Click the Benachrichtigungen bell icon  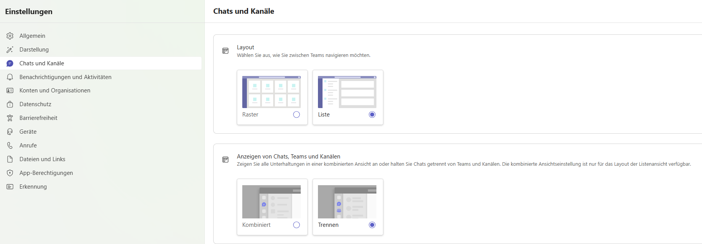[10, 77]
